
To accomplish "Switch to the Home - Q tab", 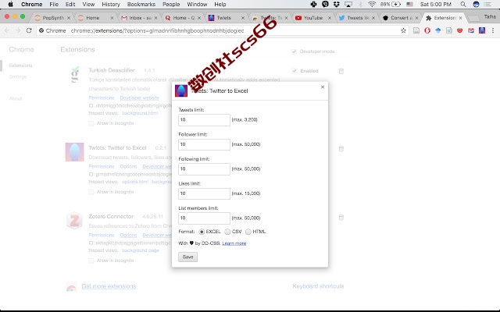I will (182, 18).
